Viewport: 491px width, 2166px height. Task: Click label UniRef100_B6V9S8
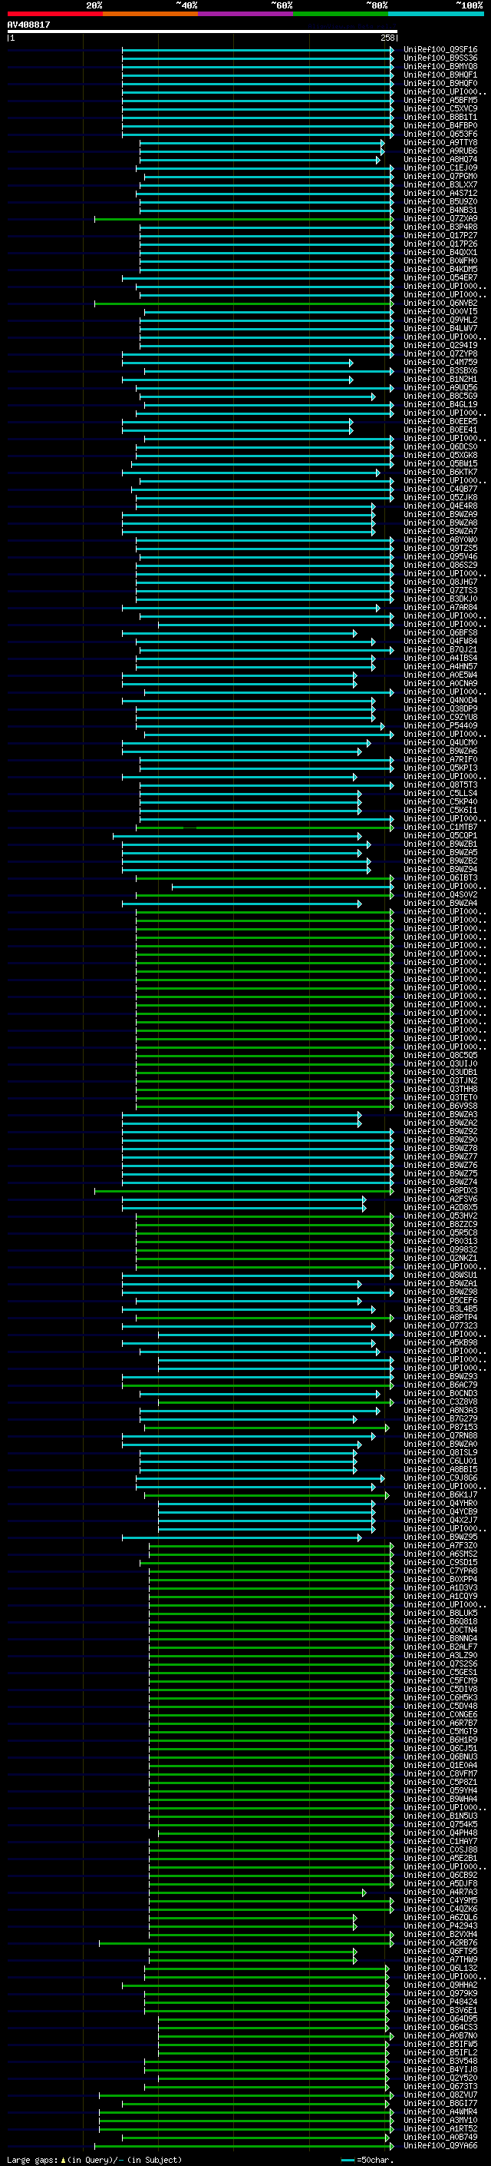tap(440, 1106)
